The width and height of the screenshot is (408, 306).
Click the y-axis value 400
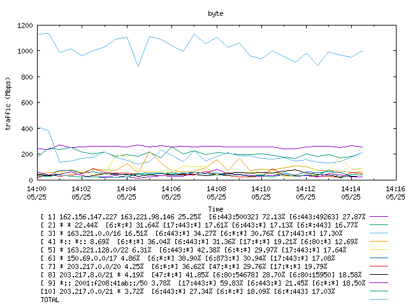(x=27, y=129)
